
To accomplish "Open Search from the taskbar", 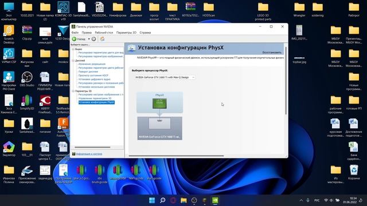I will pos(162,200).
